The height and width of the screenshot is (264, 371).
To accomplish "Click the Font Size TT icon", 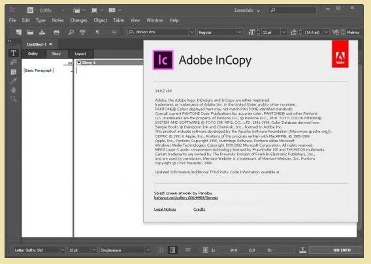I will tap(251, 32).
